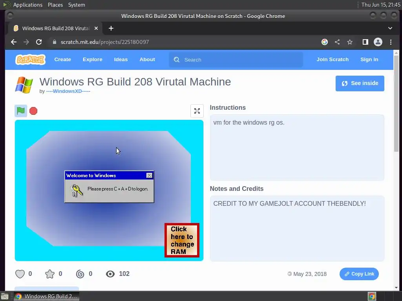Toggle Chrome side panel
This screenshot has width=402, height=301.
365,42
